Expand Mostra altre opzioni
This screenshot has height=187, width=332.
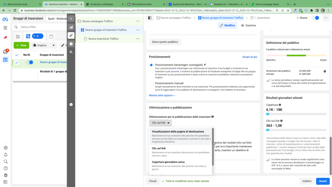pyautogui.click(x=162, y=95)
